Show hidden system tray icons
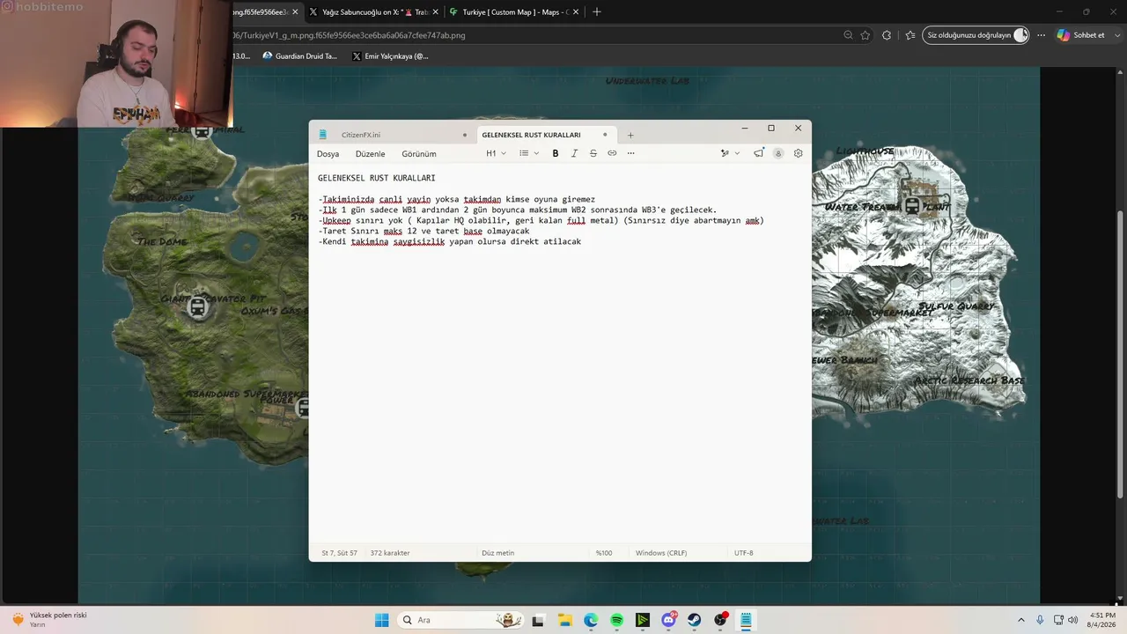 click(1021, 620)
